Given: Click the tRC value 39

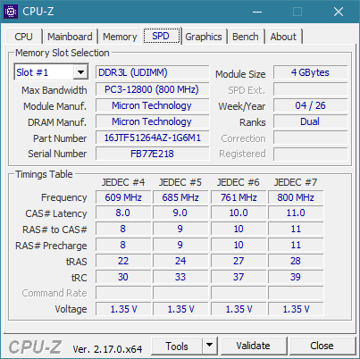Looking at the screenshot, I should (x=296, y=277).
